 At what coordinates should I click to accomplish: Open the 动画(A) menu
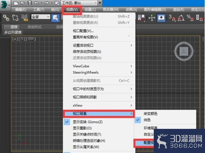131,10
